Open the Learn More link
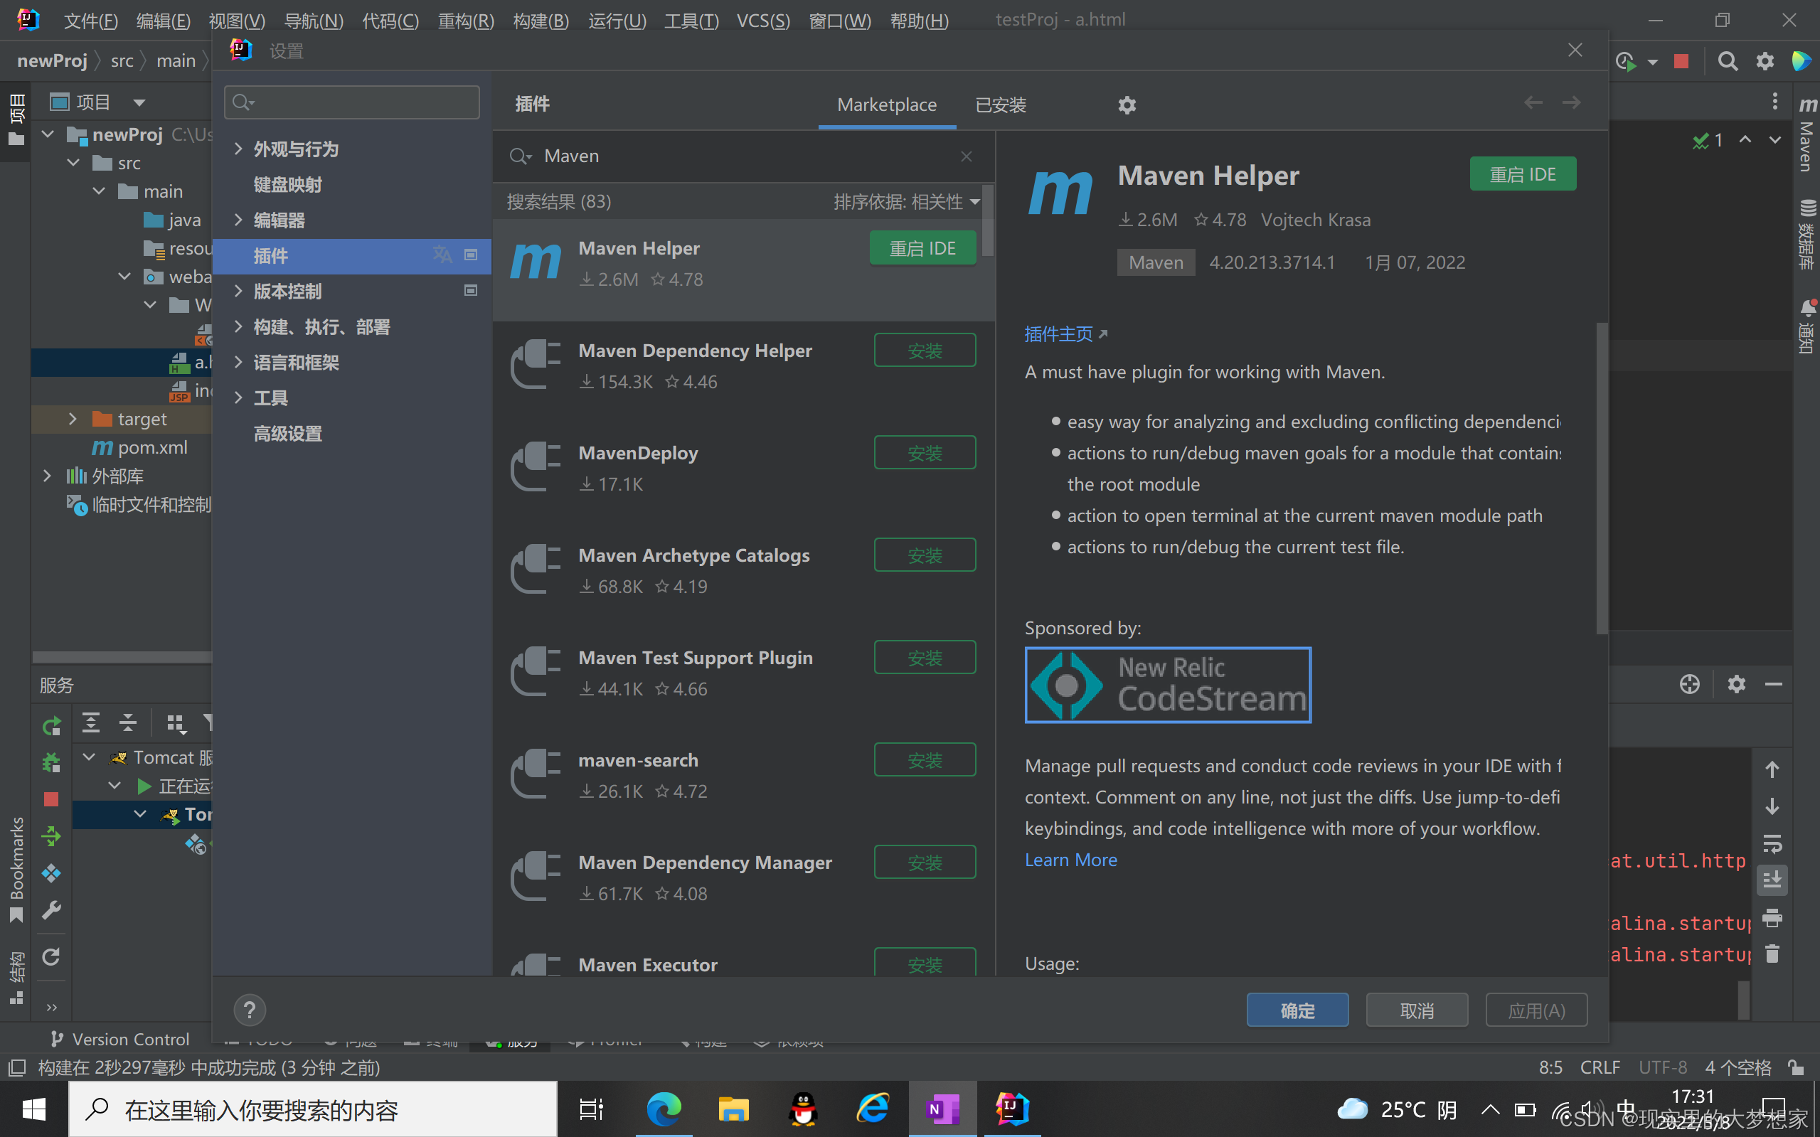Viewport: 1820px width, 1137px height. click(1071, 860)
